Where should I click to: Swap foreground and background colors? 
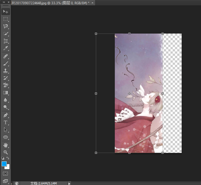(8, 158)
